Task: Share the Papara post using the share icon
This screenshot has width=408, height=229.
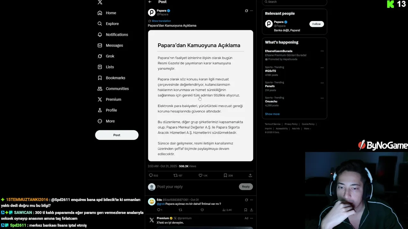Action: point(250,175)
